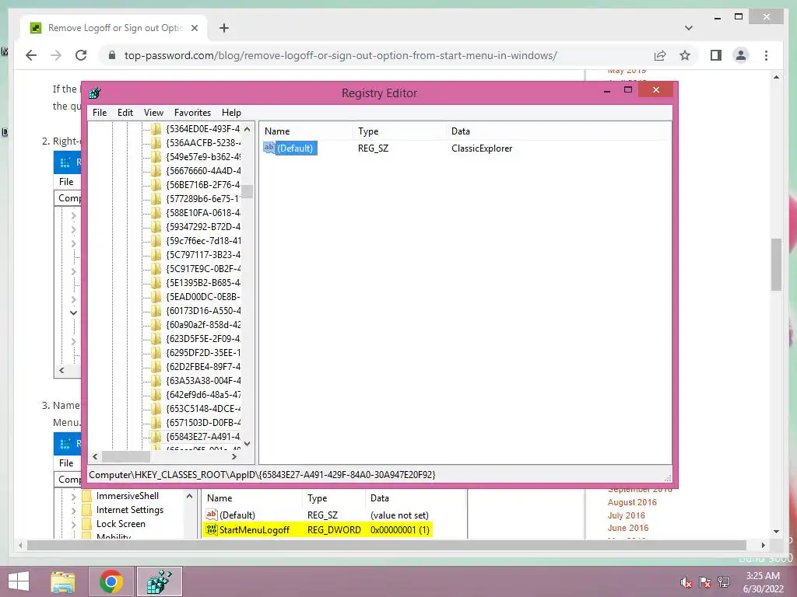The image size is (797, 597).
Task: Open a new Chrome tab
Action: [x=224, y=28]
